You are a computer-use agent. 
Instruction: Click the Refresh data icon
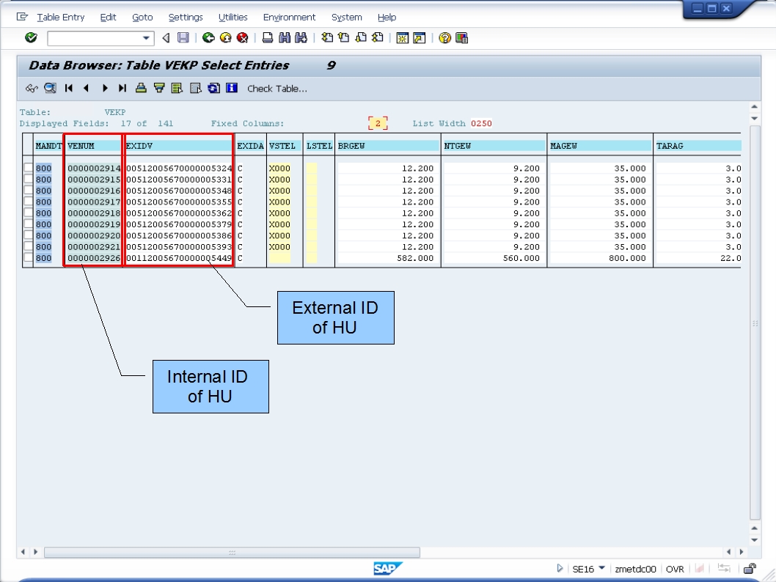point(213,88)
